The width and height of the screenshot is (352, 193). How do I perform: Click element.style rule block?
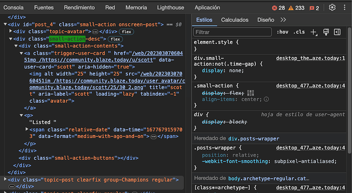click(x=269, y=45)
